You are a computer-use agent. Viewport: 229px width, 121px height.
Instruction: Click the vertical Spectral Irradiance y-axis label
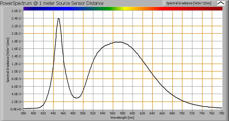(x=8, y=60)
